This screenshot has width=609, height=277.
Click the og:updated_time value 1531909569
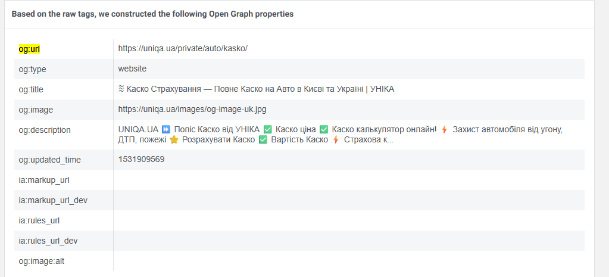(x=141, y=159)
